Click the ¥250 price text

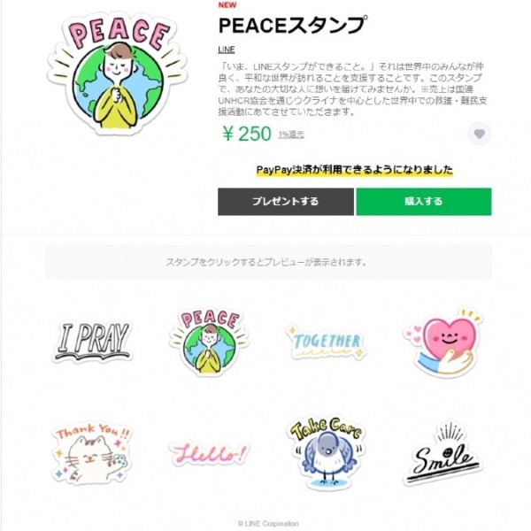pos(247,134)
